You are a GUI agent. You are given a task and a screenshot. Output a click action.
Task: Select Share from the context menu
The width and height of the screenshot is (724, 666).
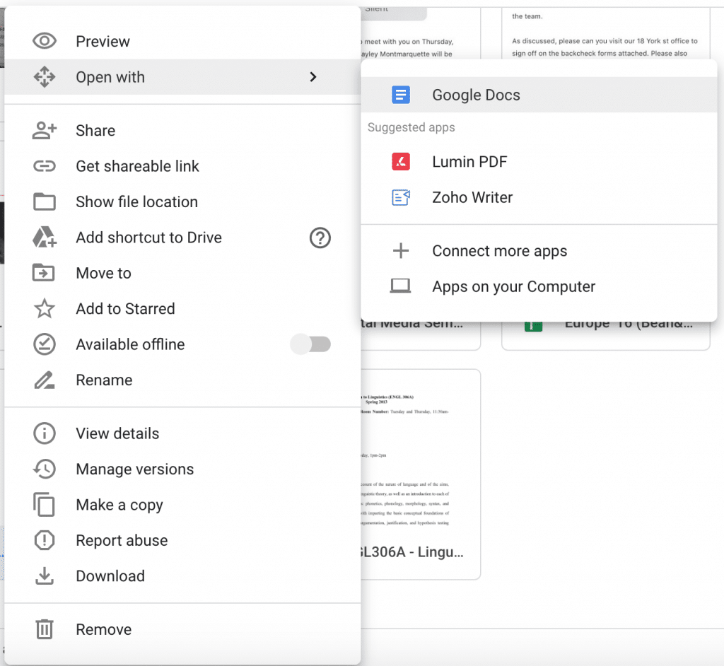[95, 131]
